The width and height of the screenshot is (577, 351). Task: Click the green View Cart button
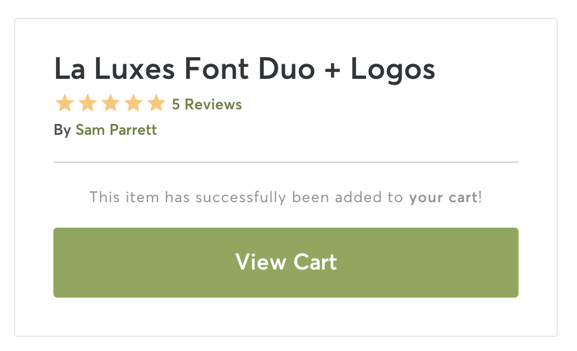(286, 263)
